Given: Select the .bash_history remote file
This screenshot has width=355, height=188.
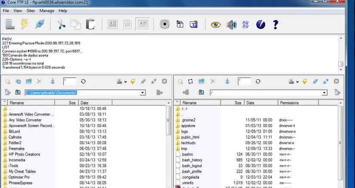Looking at the screenshot, I should click(x=192, y=160).
